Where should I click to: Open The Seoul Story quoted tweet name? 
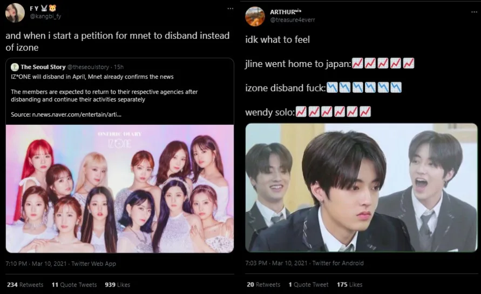point(43,67)
